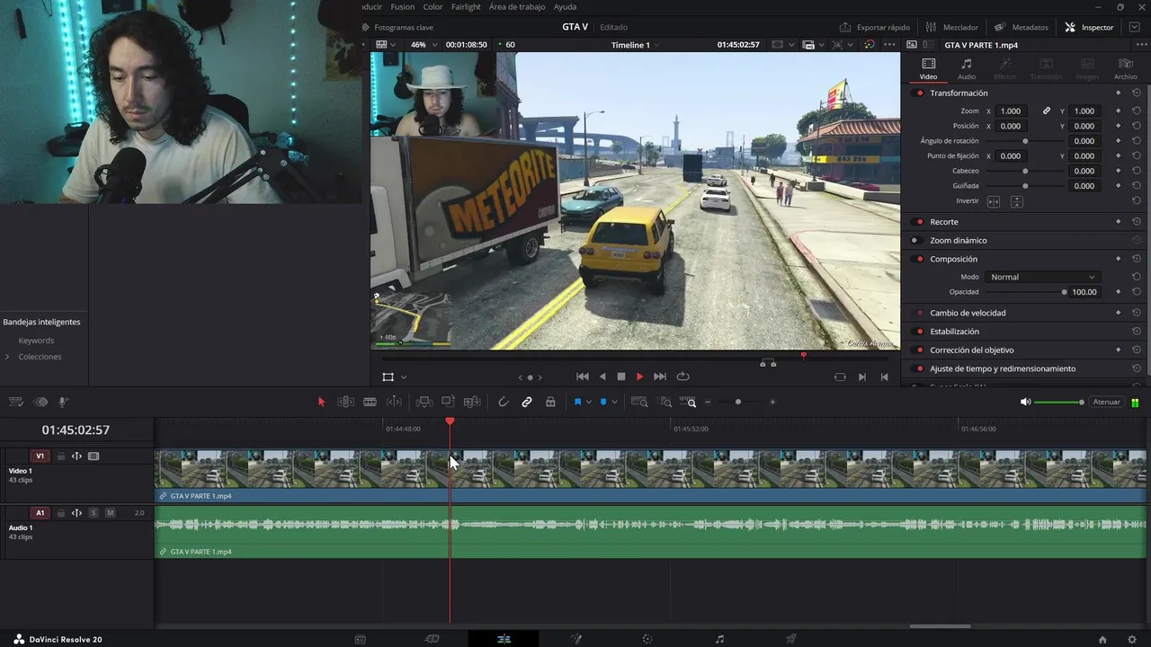This screenshot has width=1151, height=647.
Task: Click the stop playback button
Action: (x=620, y=377)
